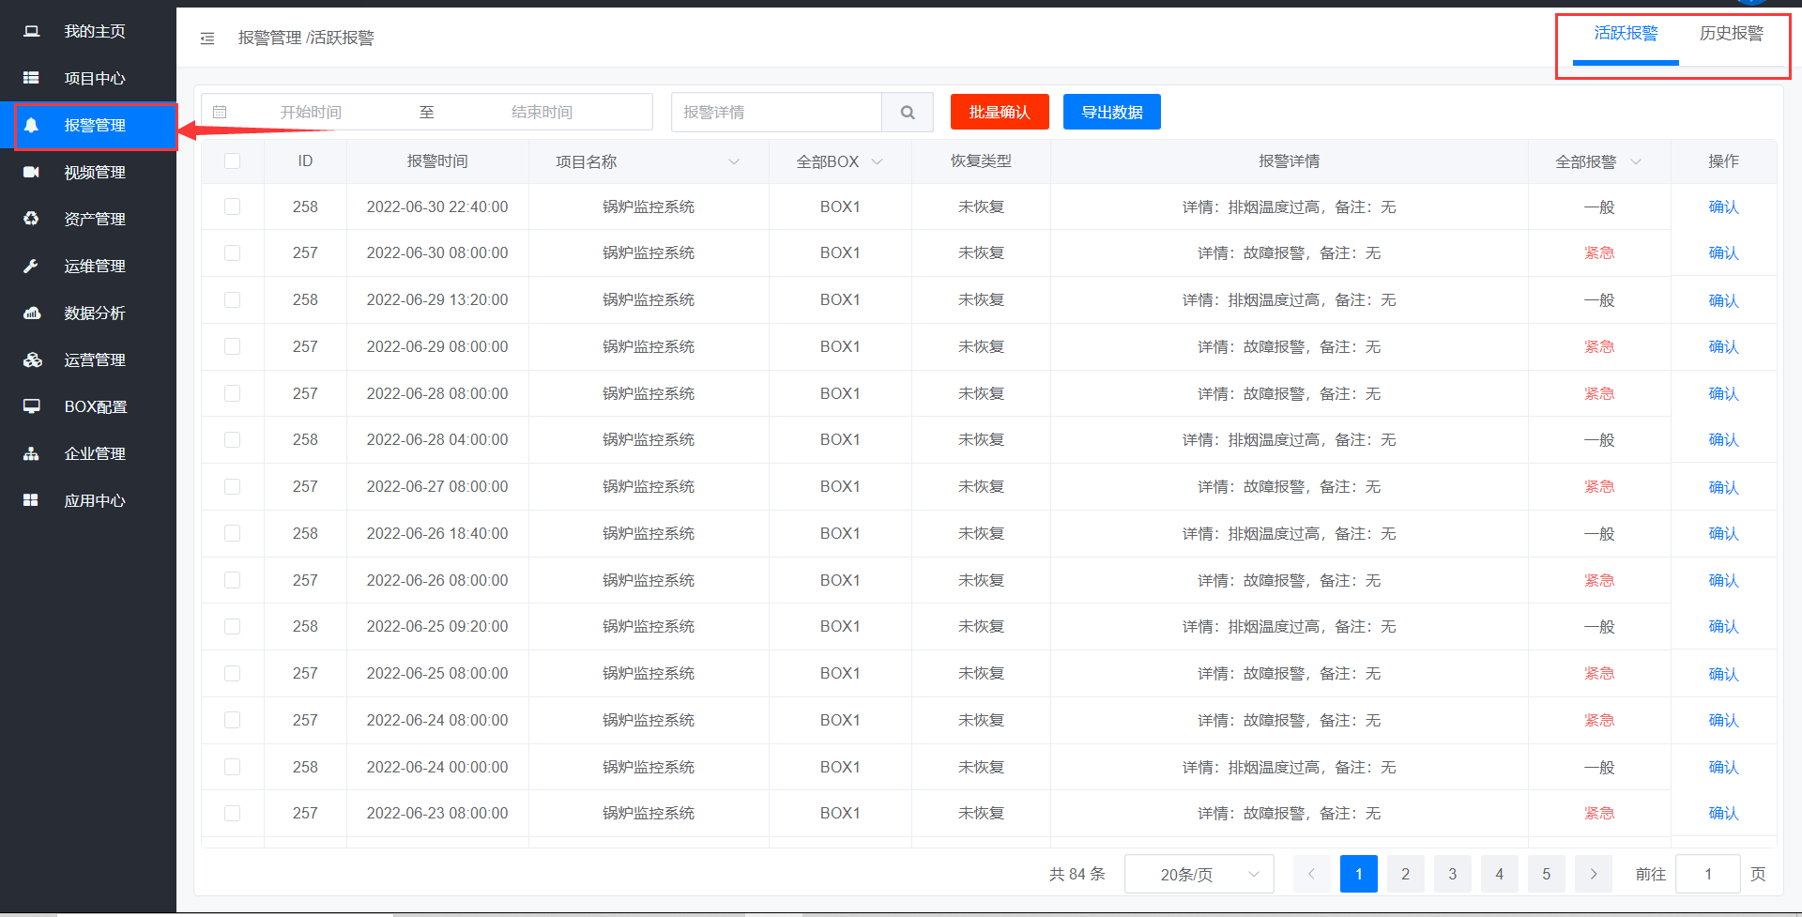Open 视频管理 via its camera icon

31,173
